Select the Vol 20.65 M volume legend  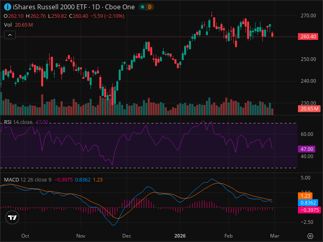click(x=18, y=25)
